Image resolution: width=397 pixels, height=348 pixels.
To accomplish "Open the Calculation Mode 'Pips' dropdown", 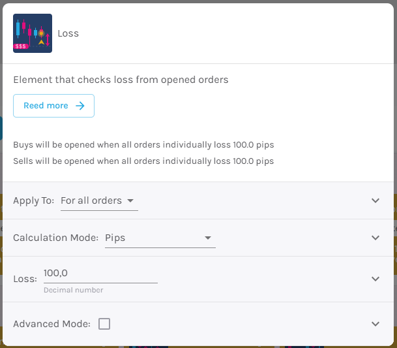I will pos(160,238).
